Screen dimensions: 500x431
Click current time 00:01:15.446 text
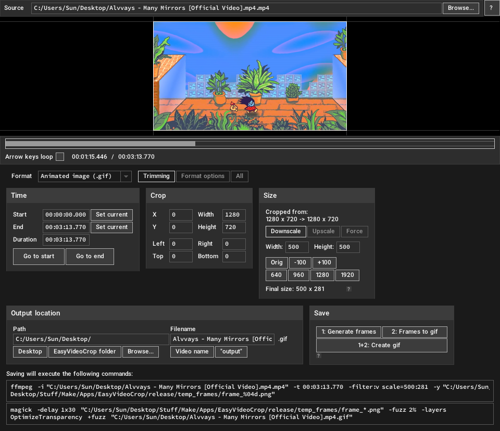89,157
